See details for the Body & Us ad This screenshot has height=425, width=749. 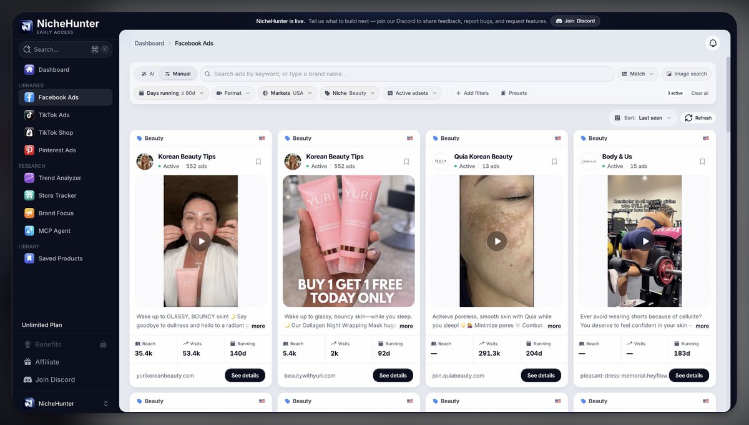tap(689, 376)
